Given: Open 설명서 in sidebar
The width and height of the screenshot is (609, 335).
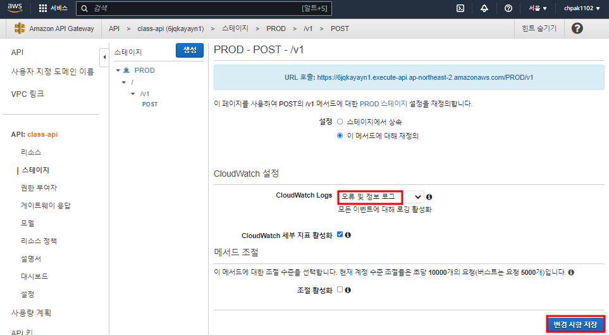Looking at the screenshot, I should 31,259.
